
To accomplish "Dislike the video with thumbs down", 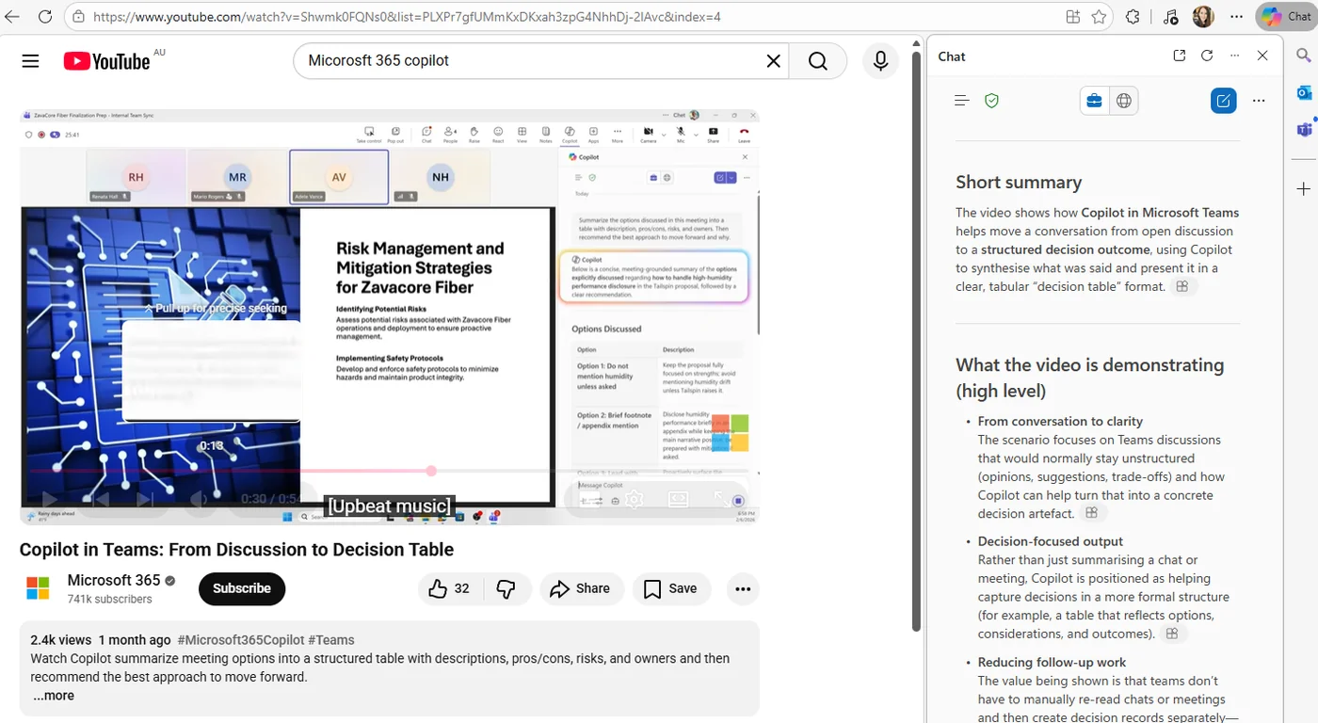I will [506, 588].
